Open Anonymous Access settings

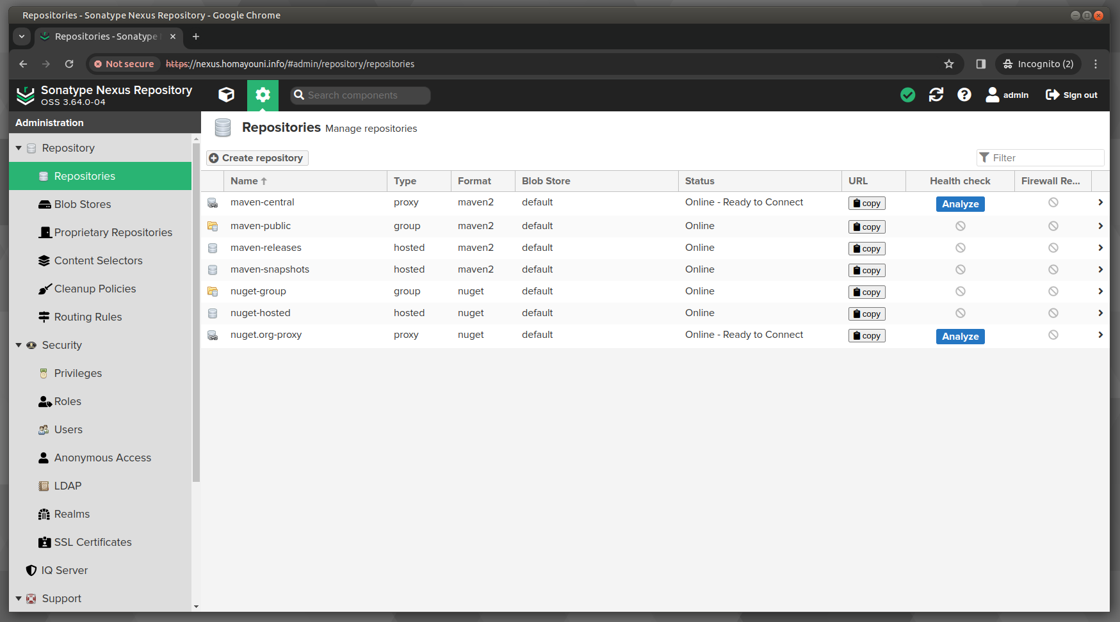[x=100, y=458]
